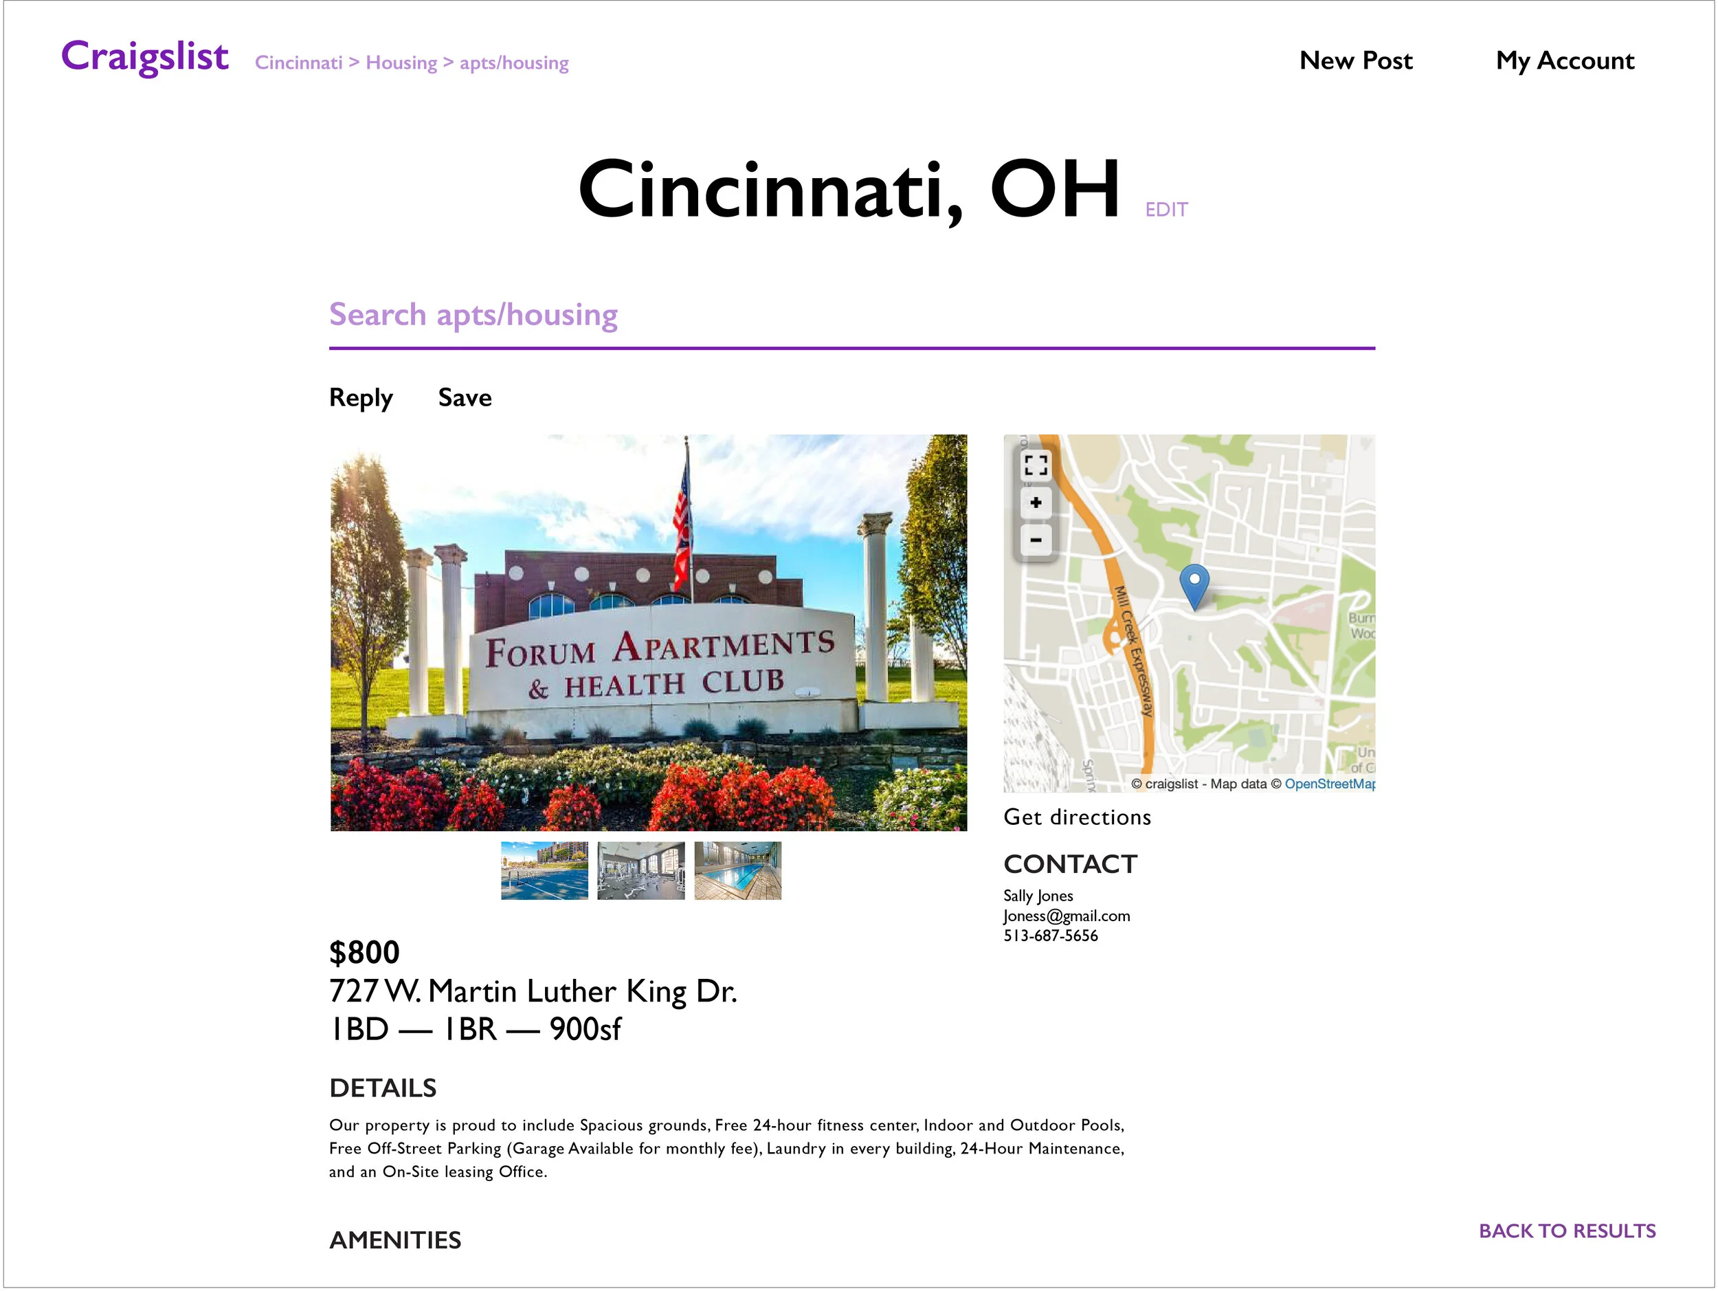The image size is (1718, 1291).
Task: Click BACK TO RESULTS link
Action: pyautogui.click(x=1567, y=1231)
